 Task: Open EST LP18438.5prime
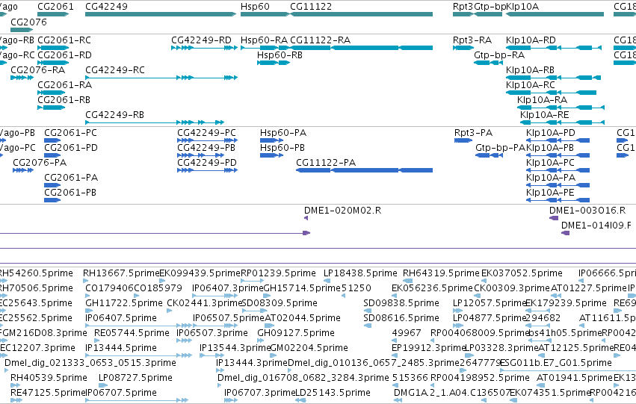pyautogui.click(x=327, y=281)
